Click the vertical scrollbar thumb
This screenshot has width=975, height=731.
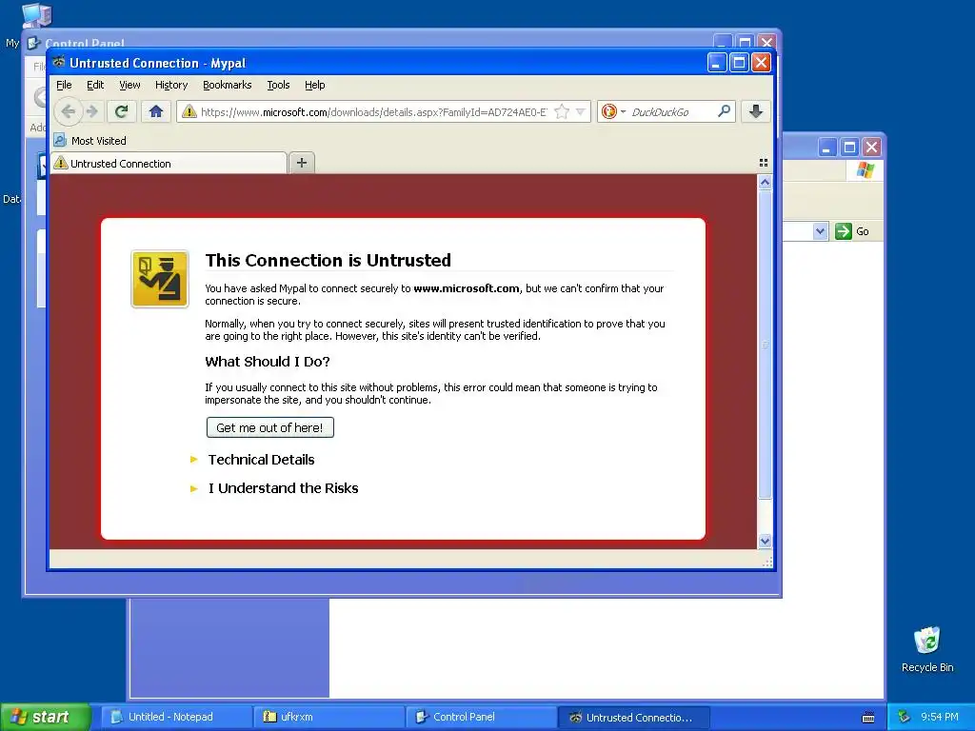765,344
